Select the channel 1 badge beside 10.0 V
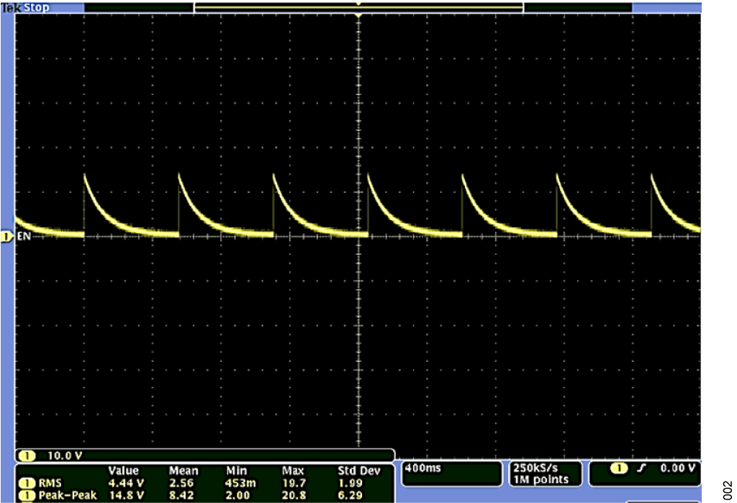 (27, 456)
